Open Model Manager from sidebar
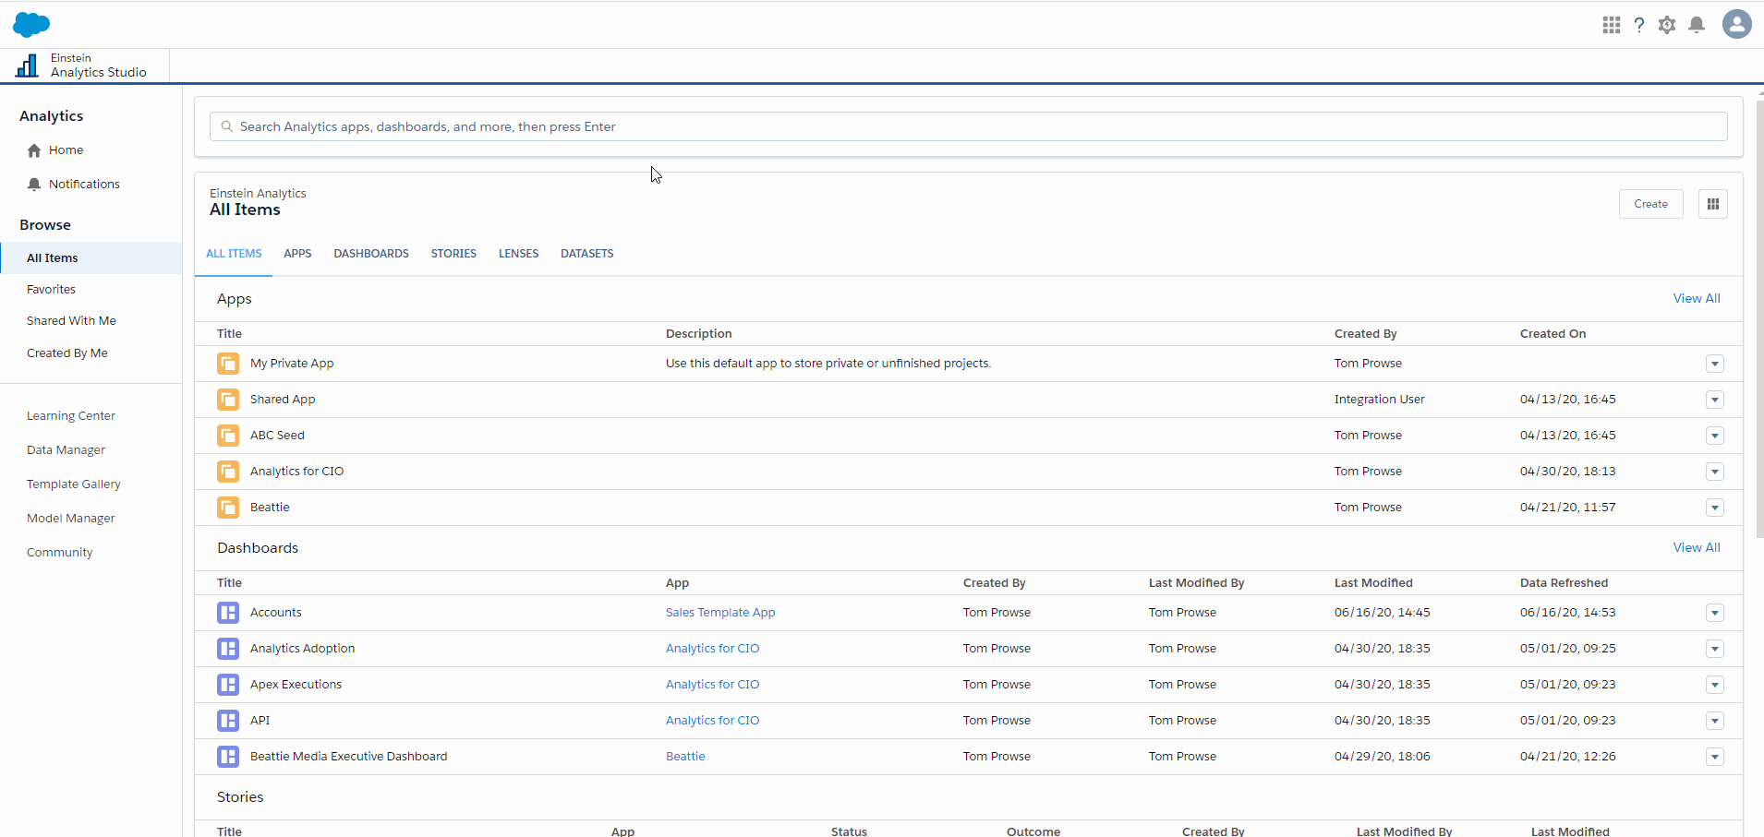This screenshot has width=1764, height=837. (71, 519)
